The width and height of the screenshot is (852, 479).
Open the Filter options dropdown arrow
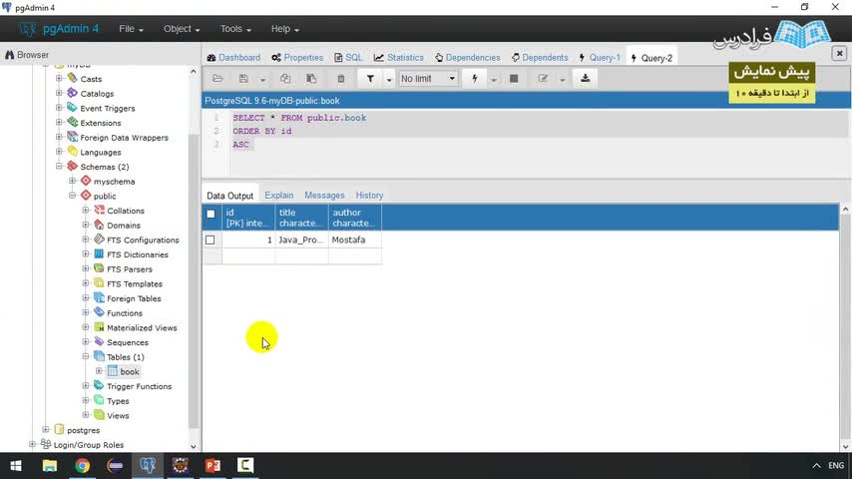coord(389,80)
